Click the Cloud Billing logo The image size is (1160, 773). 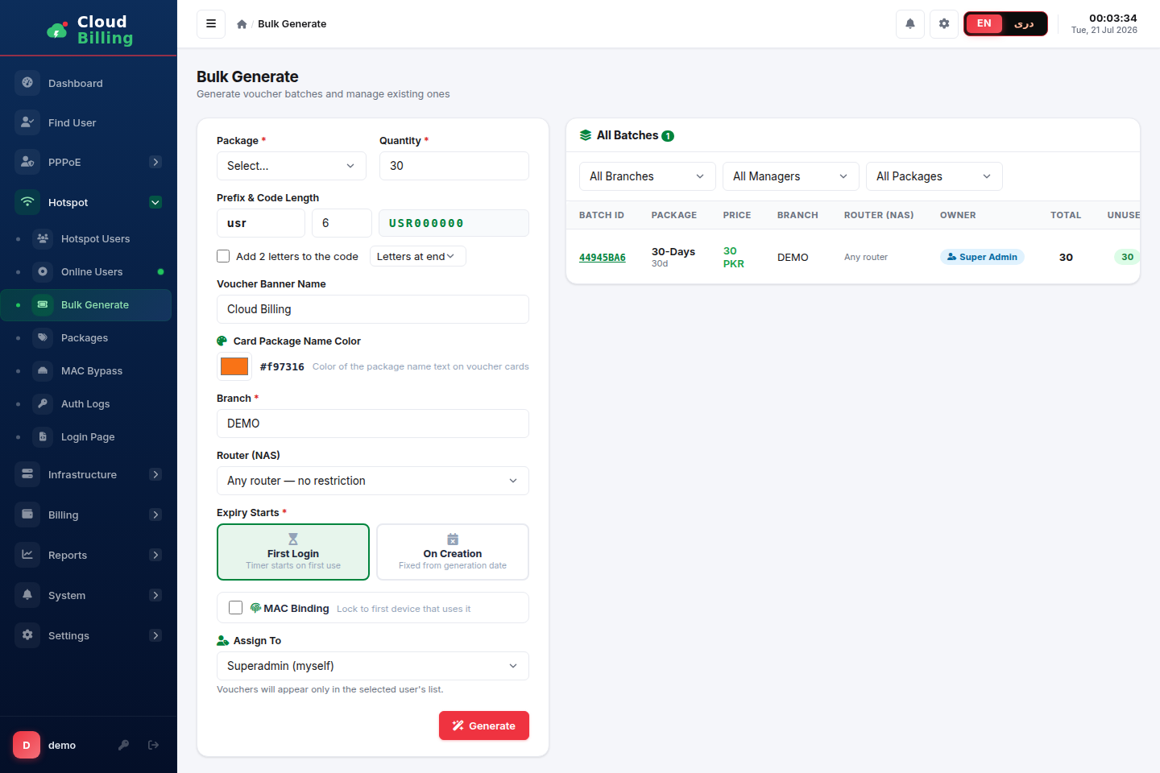click(89, 30)
